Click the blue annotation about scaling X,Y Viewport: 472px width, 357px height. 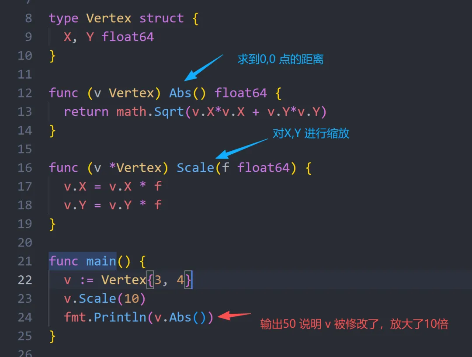click(311, 134)
